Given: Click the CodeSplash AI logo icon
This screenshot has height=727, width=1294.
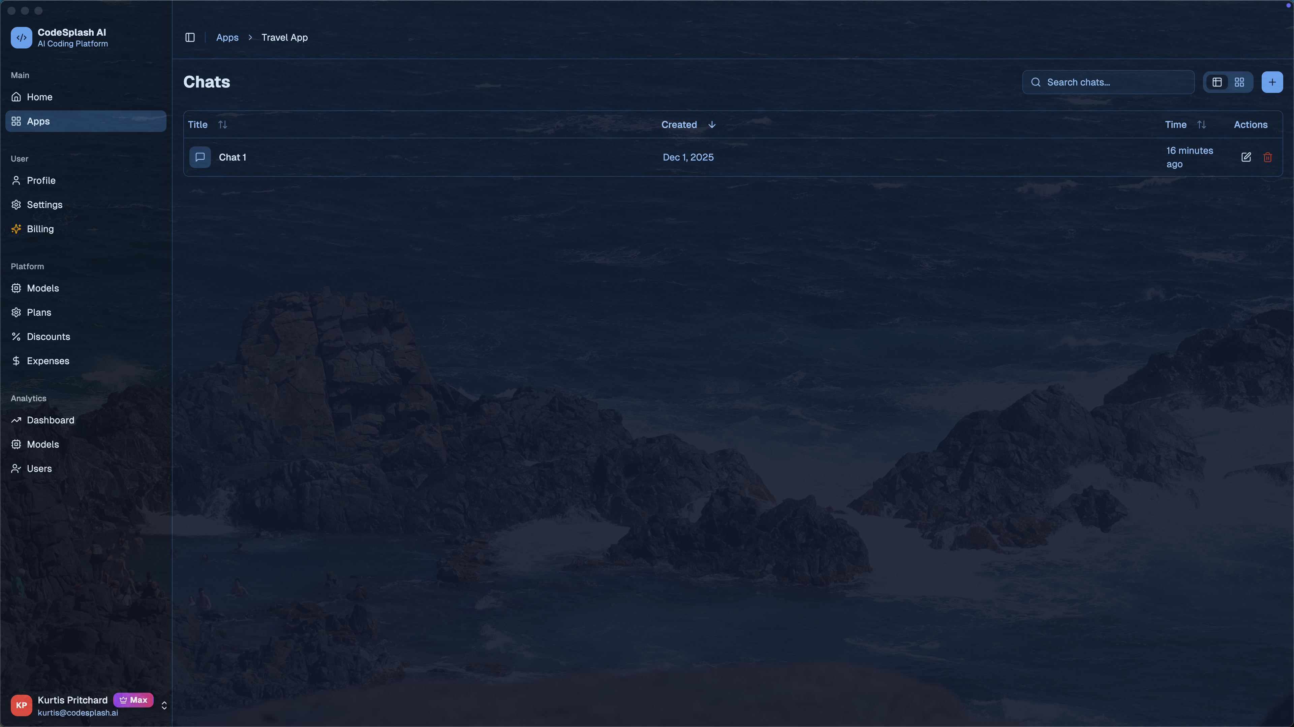Looking at the screenshot, I should coord(21,38).
